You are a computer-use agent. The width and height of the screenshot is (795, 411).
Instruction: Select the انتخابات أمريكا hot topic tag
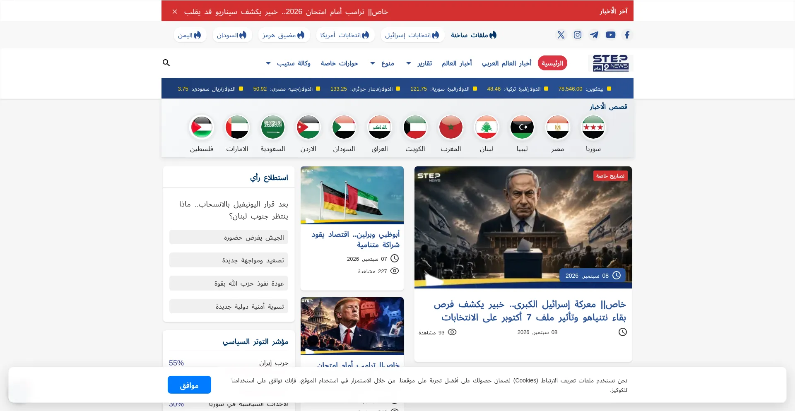click(x=345, y=35)
